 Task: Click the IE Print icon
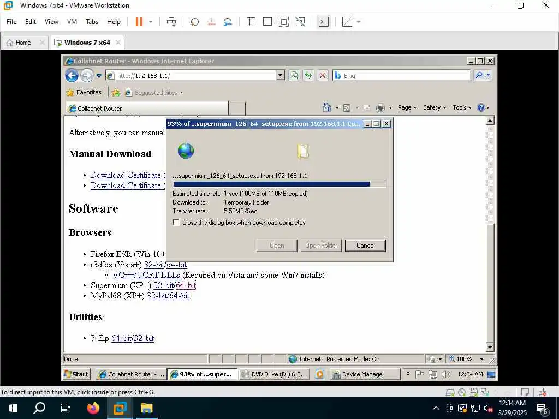pyautogui.click(x=380, y=107)
